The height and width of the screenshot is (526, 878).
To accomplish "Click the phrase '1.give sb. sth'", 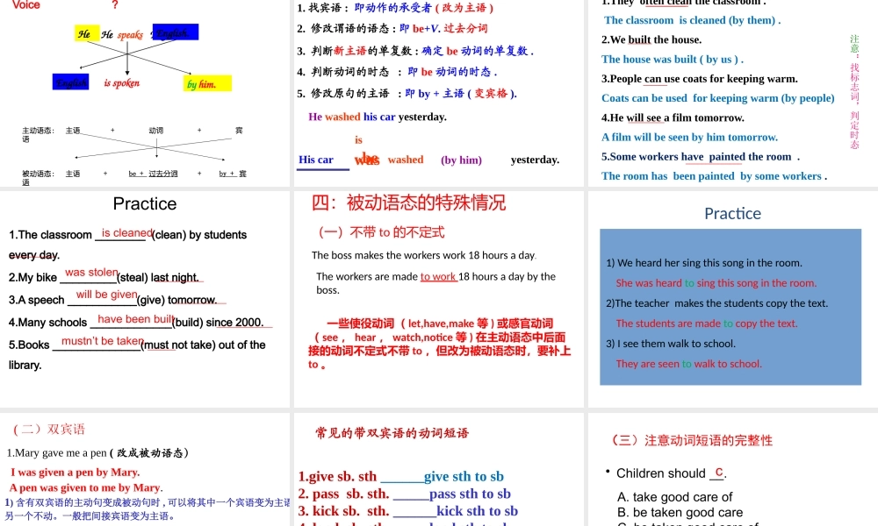I will (337, 477).
